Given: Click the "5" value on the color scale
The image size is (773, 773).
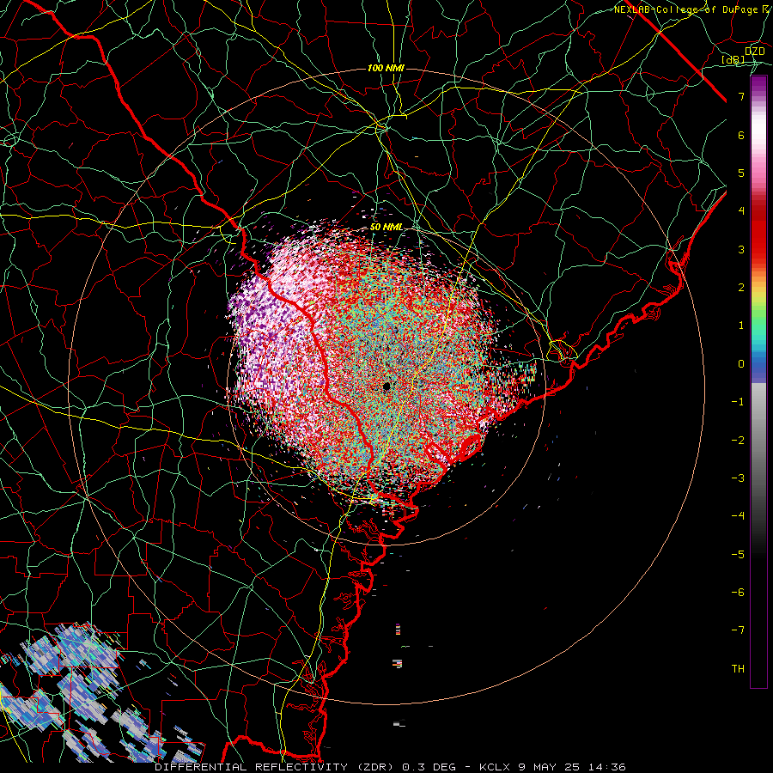Looking at the screenshot, I should [741, 173].
